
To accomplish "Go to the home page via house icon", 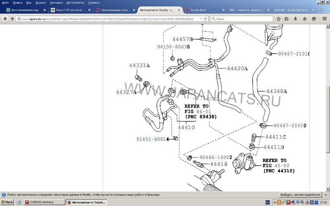I will 305,19.
